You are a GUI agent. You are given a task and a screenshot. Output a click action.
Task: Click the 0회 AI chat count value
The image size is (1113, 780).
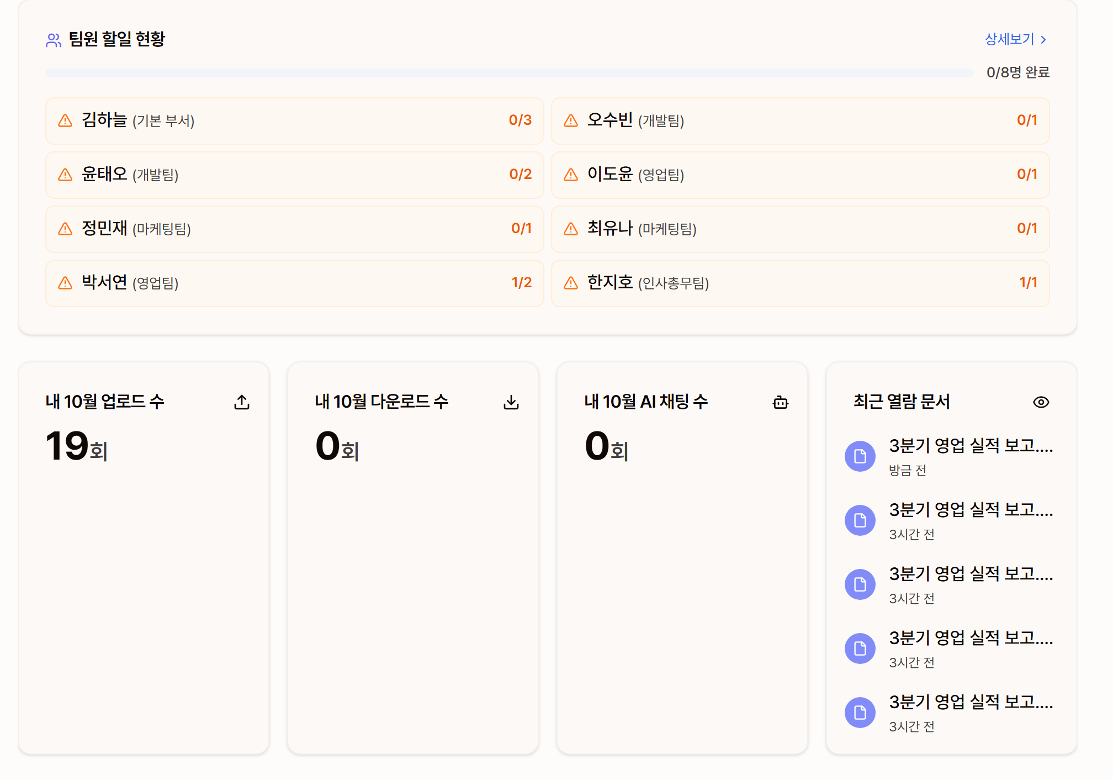(606, 446)
